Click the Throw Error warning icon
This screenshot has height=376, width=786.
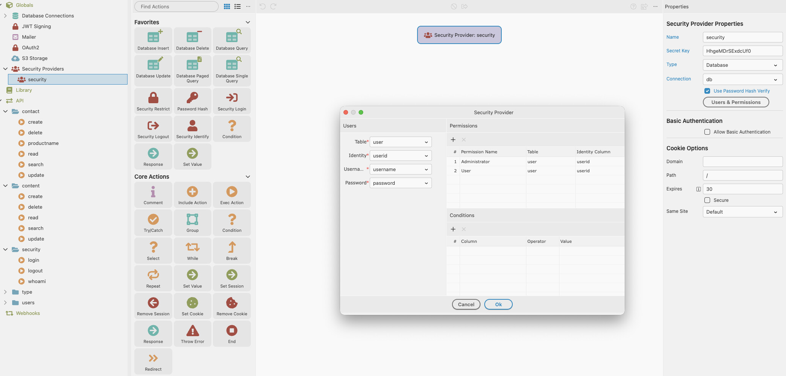(x=192, y=331)
